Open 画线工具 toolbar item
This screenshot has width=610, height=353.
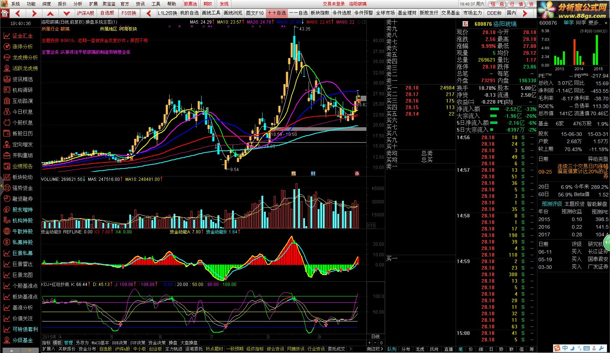[x=211, y=13]
